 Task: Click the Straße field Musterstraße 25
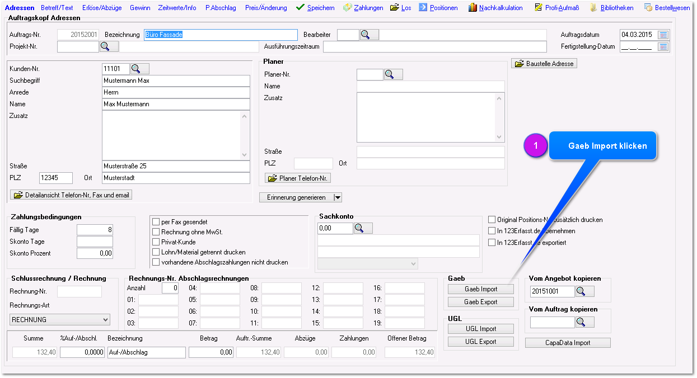[x=176, y=166]
